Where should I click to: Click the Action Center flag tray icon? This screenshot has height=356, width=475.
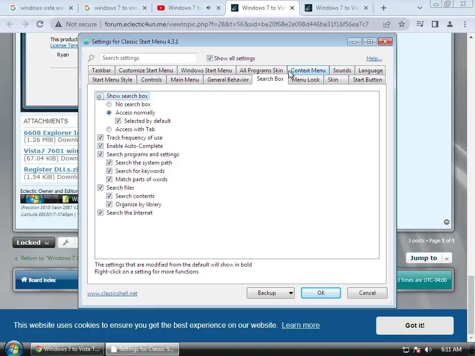pos(417,350)
